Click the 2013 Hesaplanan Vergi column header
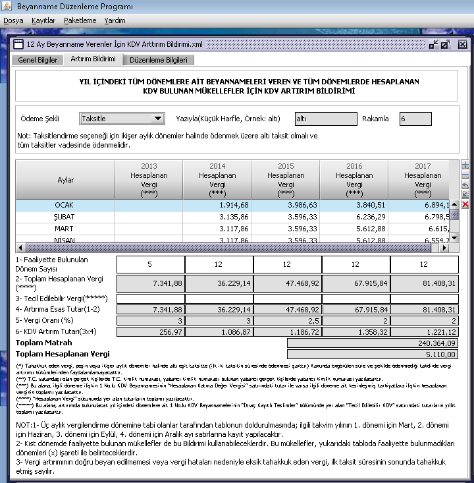The height and width of the screenshot is (483, 474). click(149, 180)
